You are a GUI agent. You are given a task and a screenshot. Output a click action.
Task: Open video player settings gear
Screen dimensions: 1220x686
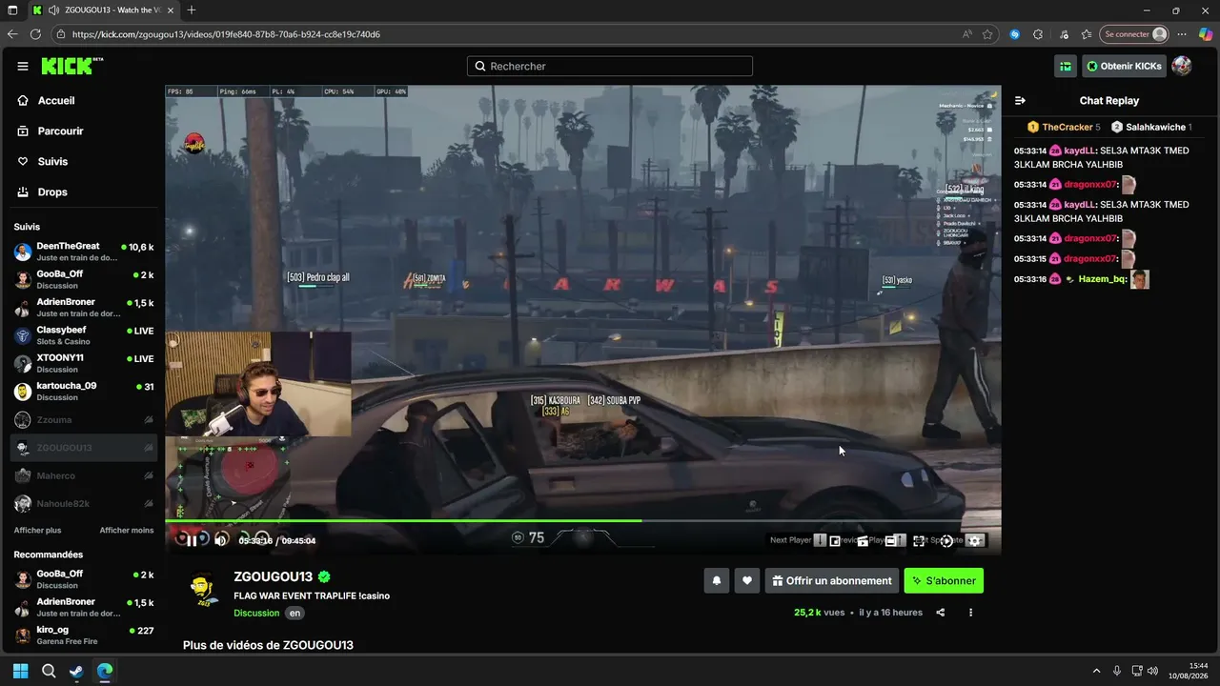pyautogui.click(x=974, y=540)
